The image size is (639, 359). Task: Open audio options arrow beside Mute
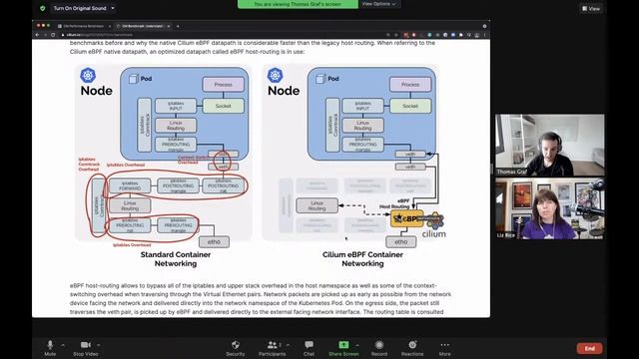pos(63,345)
